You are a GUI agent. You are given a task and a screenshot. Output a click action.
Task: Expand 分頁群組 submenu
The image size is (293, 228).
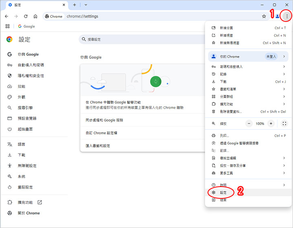pyautogui.click(x=248, y=97)
